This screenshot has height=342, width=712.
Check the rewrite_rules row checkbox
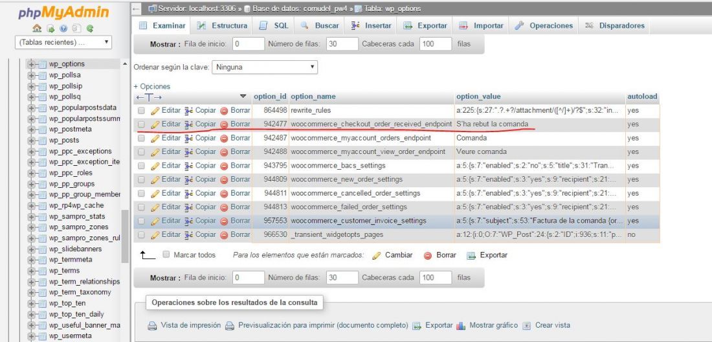pyautogui.click(x=141, y=110)
